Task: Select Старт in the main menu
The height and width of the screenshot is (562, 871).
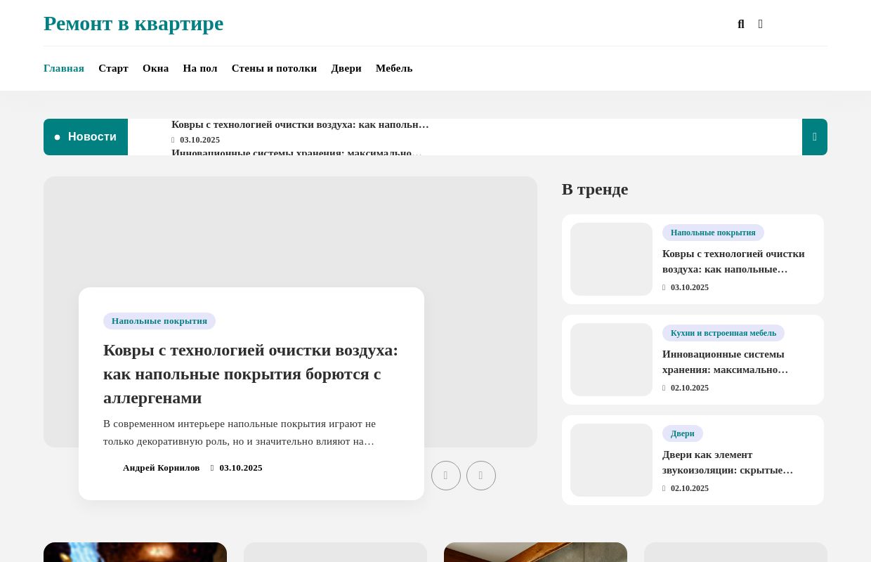Action: point(113,68)
